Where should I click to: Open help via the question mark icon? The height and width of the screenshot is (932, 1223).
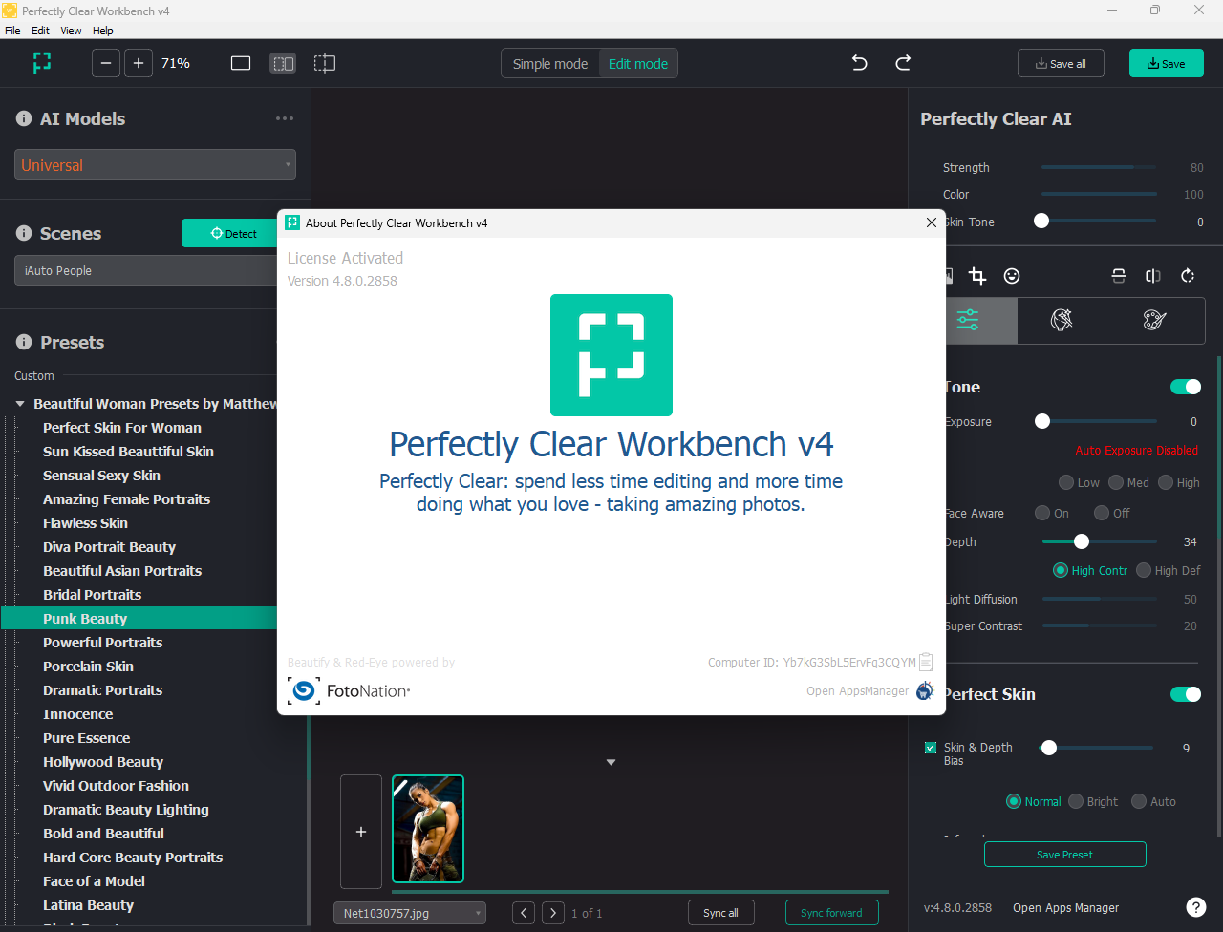(x=1195, y=907)
